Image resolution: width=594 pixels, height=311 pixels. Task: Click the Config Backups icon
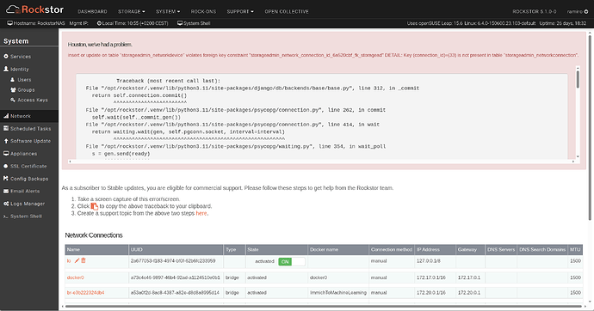pyautogui.click(x=6, y=179)
